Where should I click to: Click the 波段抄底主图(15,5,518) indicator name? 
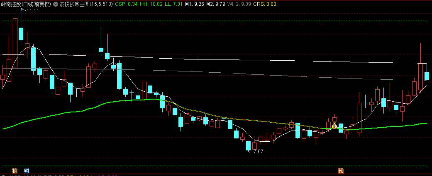86,4
